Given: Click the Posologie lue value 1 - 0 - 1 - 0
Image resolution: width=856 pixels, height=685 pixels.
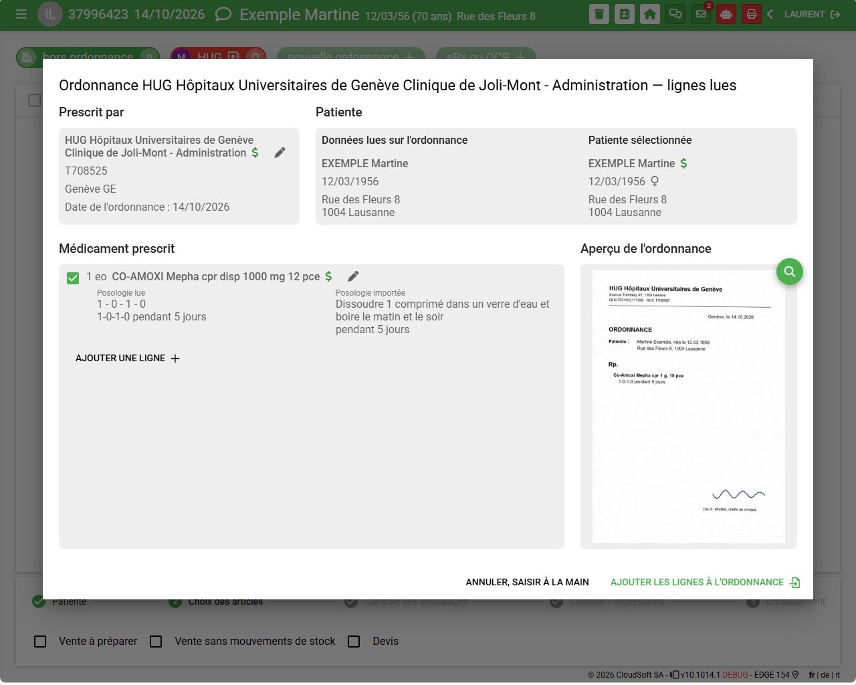Looking at the screenshot, I should tap(122, 304).
